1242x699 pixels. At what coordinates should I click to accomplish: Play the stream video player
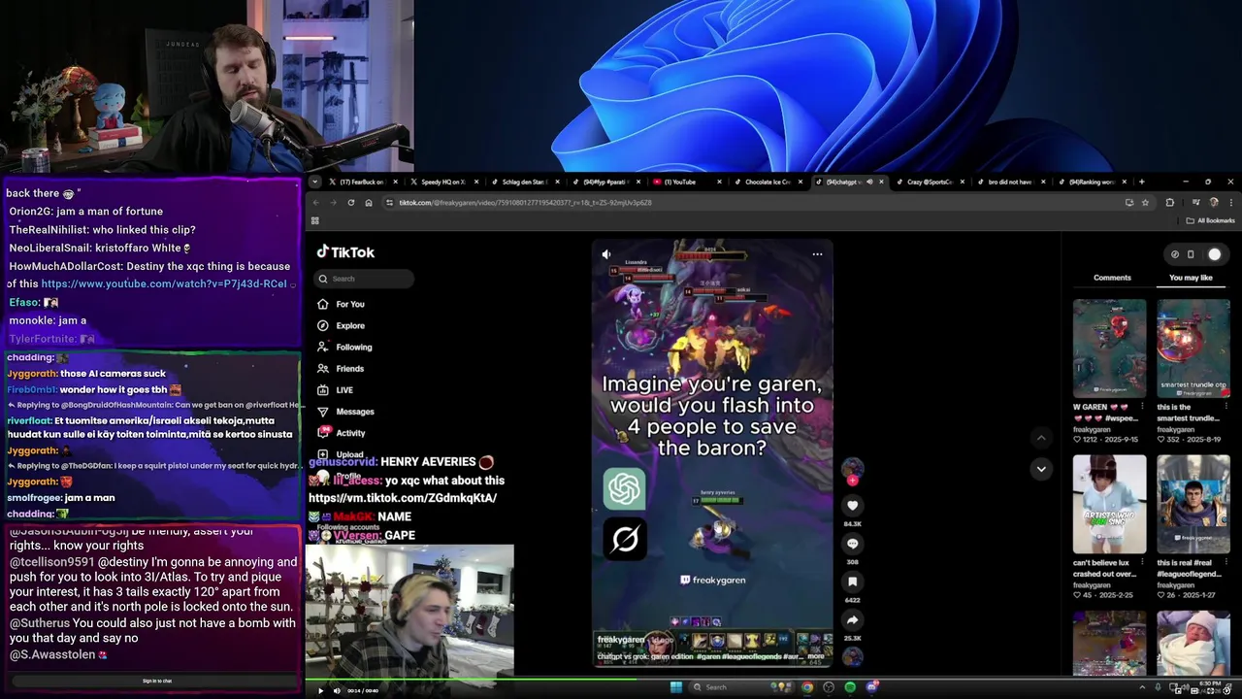click(320, 690)
